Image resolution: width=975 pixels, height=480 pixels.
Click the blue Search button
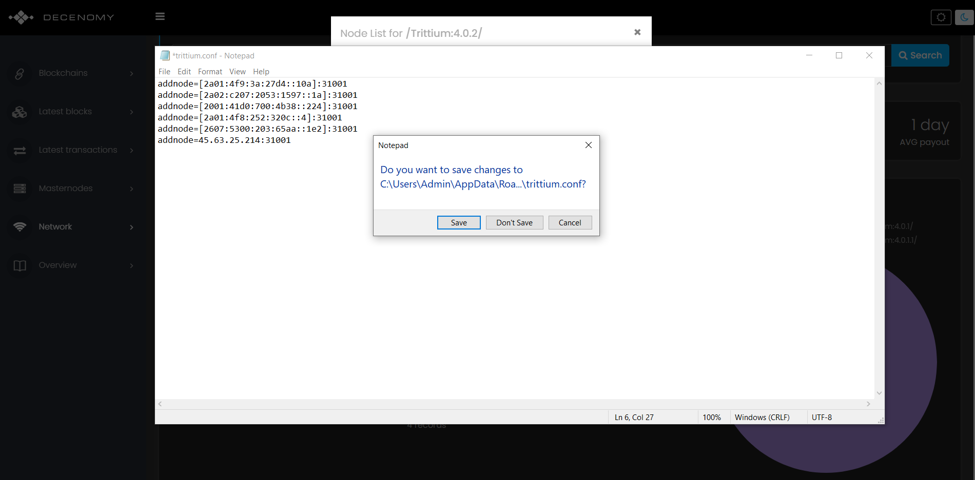pyautogui.click(x=920, y=55)
